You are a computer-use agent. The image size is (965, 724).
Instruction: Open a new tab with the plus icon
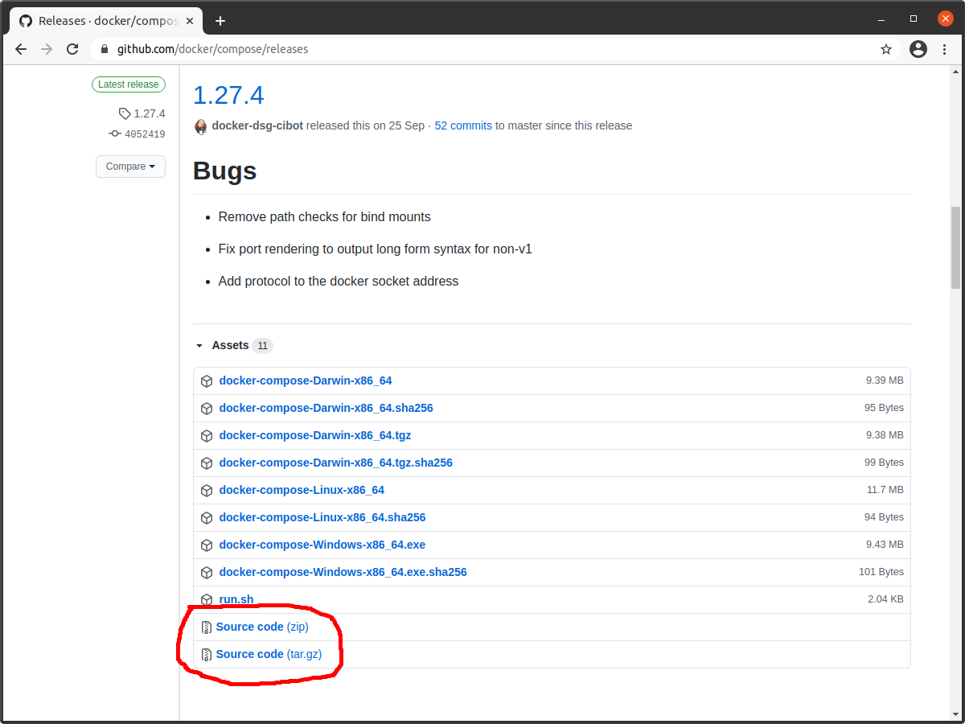click(220, 20)
